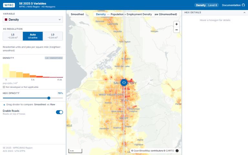Image resolution: width=248 pixels, height=155 pixels.
Task: Toggle the Enable Roads switch
Action: click(x=59, y=112)
